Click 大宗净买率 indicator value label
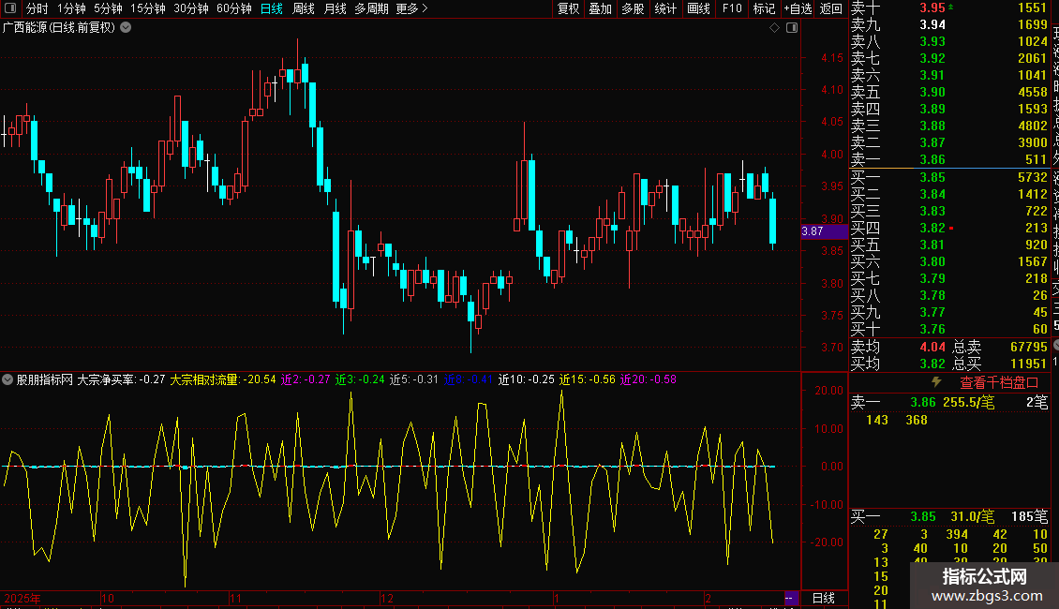Screen dimensions: 1059x609 (x=122, y=379)
